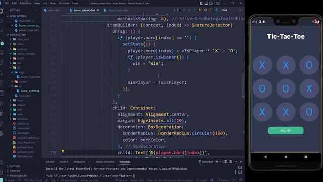Click the powershell terminal label
Viewport: 323px width, 182px height.
205,162
